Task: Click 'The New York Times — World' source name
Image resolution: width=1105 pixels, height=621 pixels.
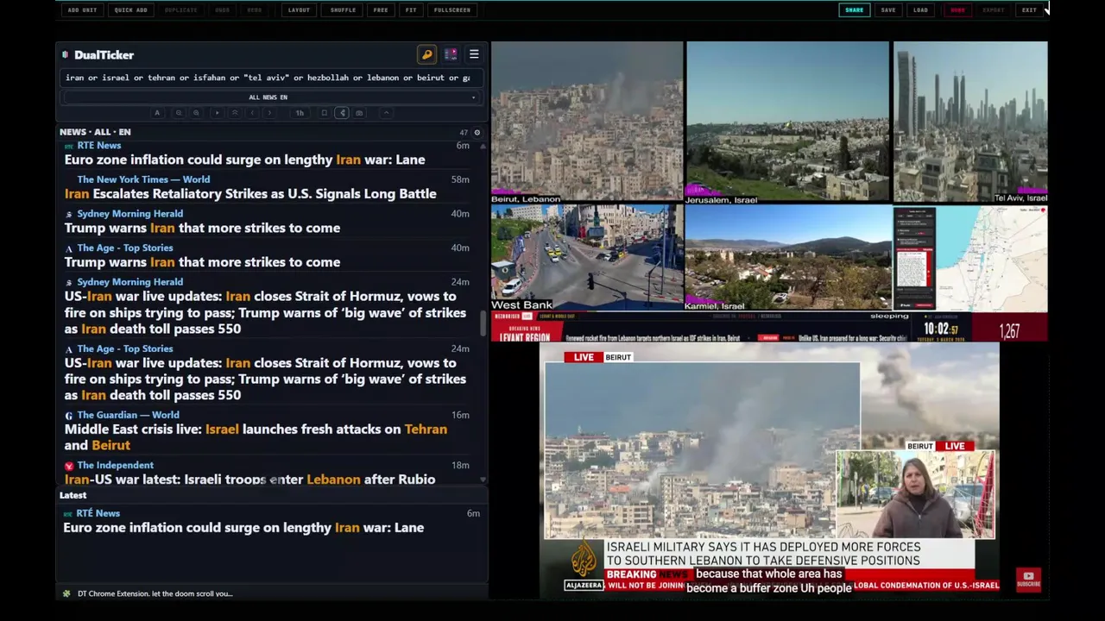Action: pyautogui.click(x=143, y=179)
